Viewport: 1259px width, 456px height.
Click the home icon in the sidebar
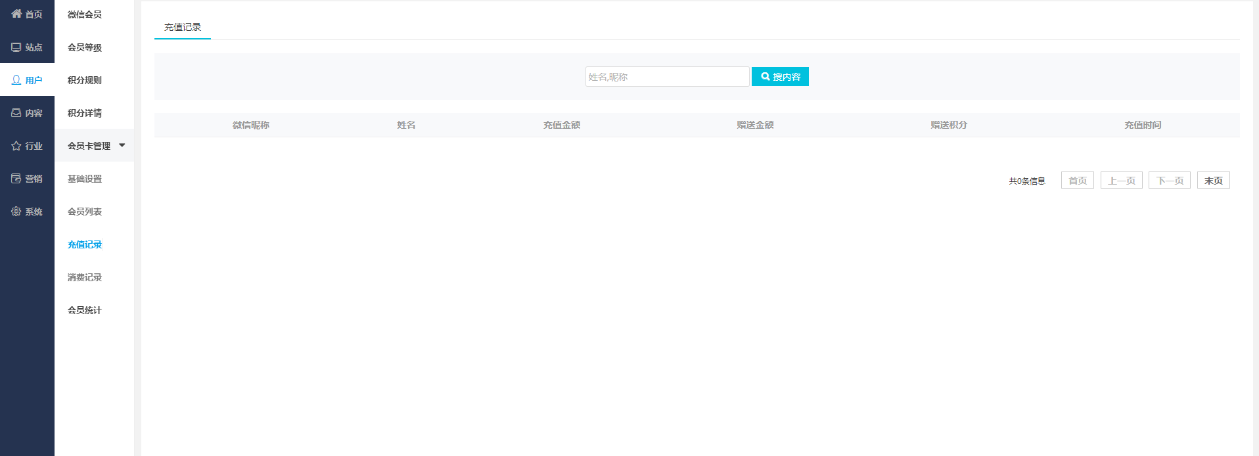coord(16,14)
